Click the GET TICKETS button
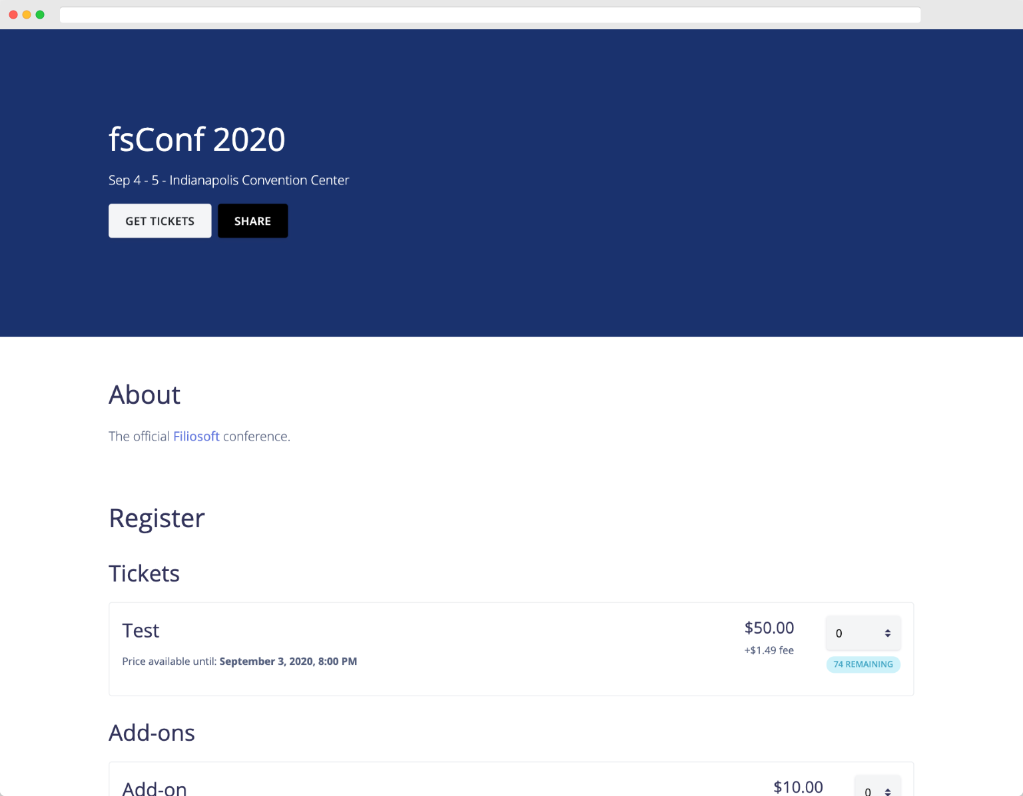This screenshot has width=1023, height=796. pos(160,221)
